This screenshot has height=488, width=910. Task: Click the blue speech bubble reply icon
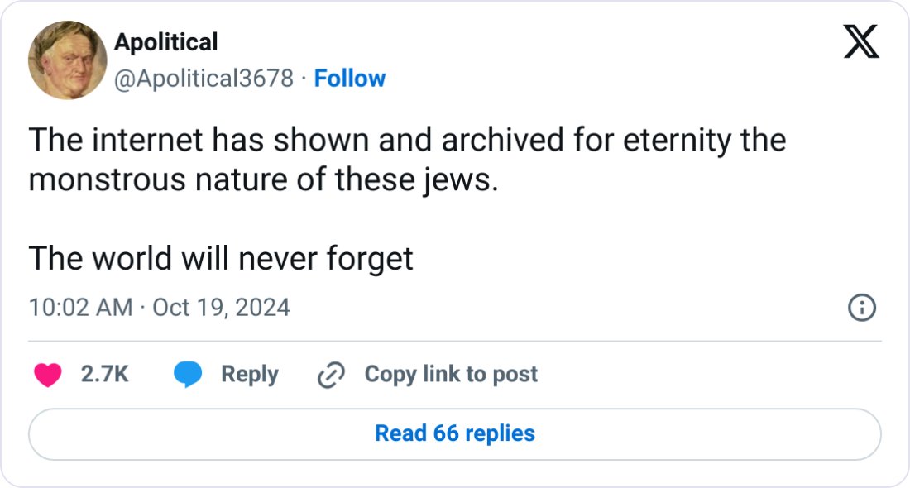tap(188, 374)
